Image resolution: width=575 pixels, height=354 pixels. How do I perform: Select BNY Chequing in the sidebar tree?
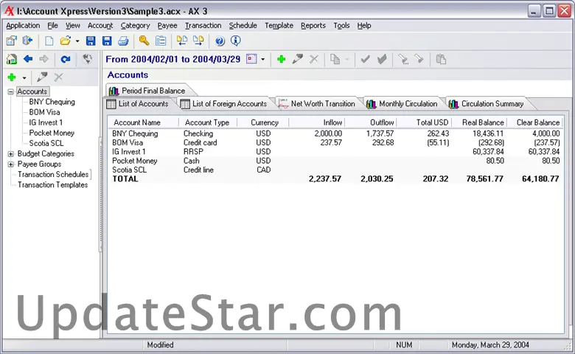pos(52,103)
